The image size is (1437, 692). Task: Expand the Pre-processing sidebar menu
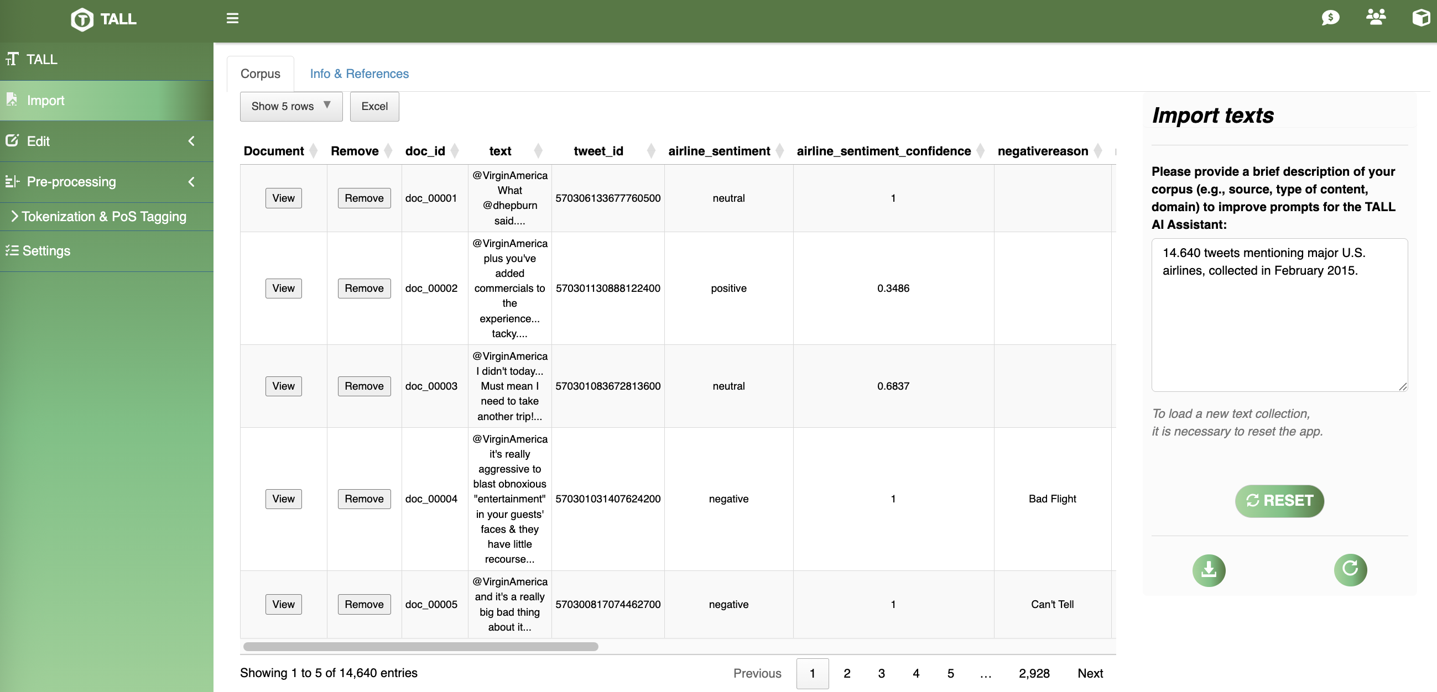[107, 182]
